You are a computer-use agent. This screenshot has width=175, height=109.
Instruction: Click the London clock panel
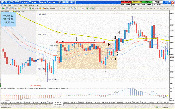pos(137,3)
